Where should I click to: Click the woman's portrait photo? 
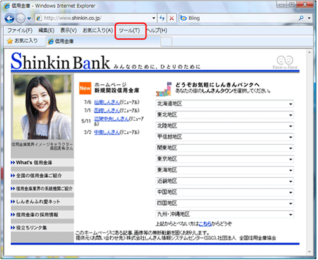click(x=43, y=107)
